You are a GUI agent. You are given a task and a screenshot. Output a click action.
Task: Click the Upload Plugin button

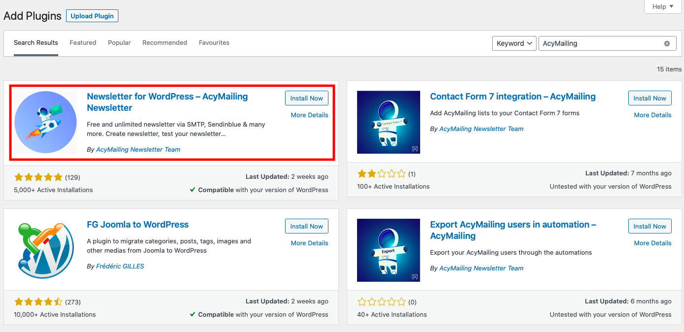click(92, 16)
